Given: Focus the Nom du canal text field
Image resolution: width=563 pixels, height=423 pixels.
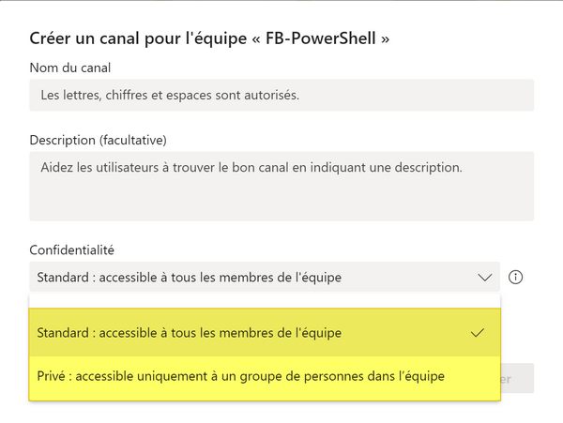Looking at the screenshot, I should click(x=281, y=96).
